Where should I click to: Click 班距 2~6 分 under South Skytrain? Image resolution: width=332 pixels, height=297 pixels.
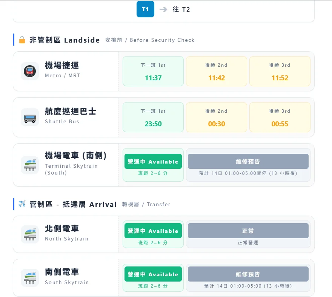pyautogui.click(x=153, y=286)
